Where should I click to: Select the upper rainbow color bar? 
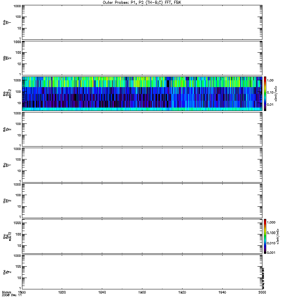click(265, 94)
